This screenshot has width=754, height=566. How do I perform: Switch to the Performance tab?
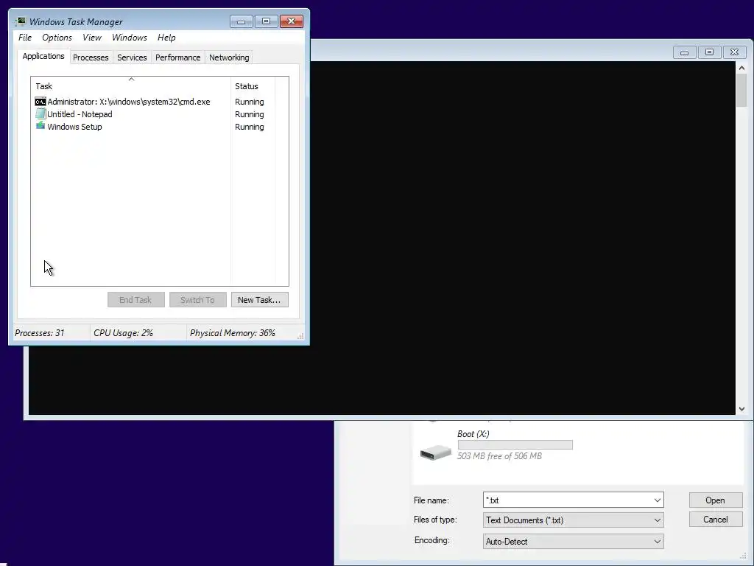point(178,57)
